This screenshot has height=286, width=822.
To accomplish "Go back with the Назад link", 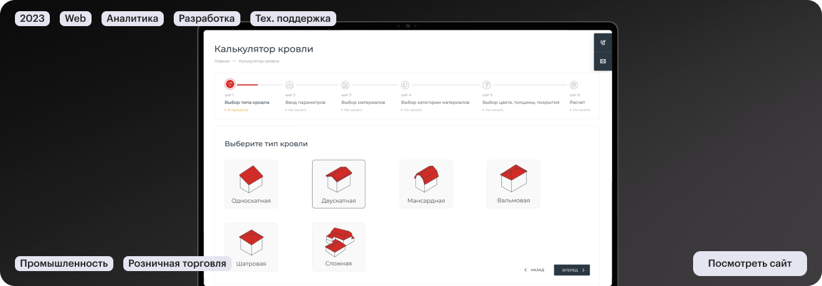I will point(534,270).
